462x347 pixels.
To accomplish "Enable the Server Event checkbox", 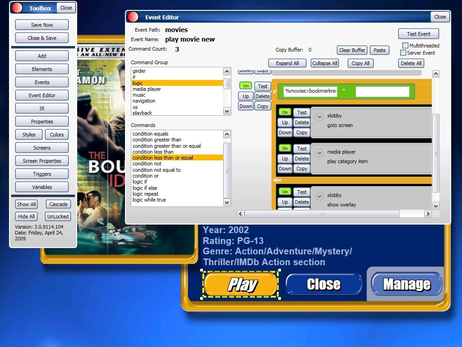I will coord(403,53).
